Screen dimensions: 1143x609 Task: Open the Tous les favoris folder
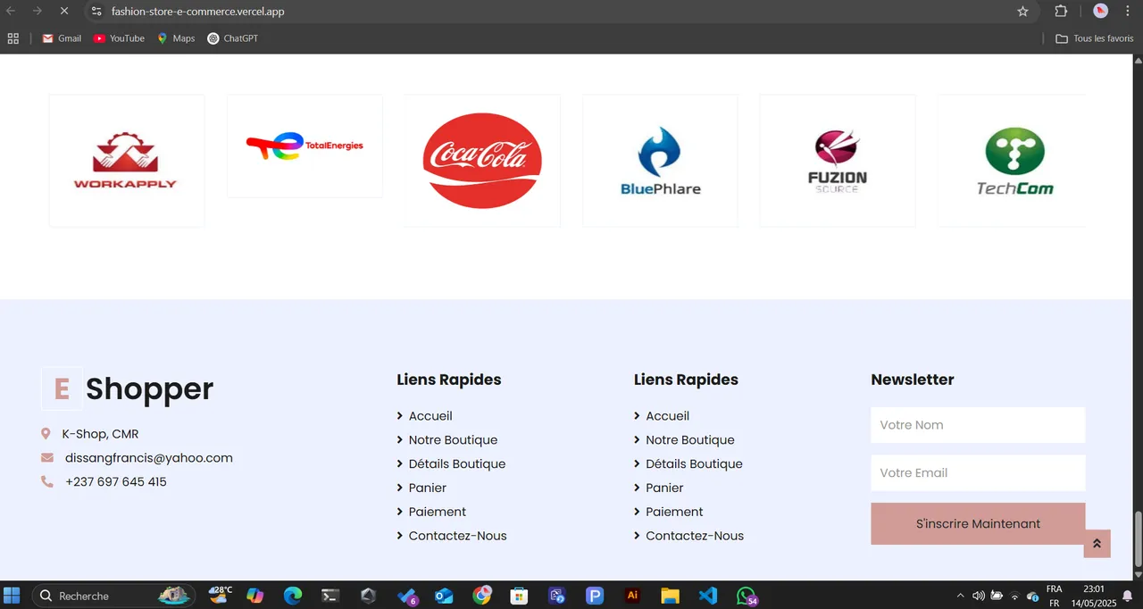pos(1095,38)
